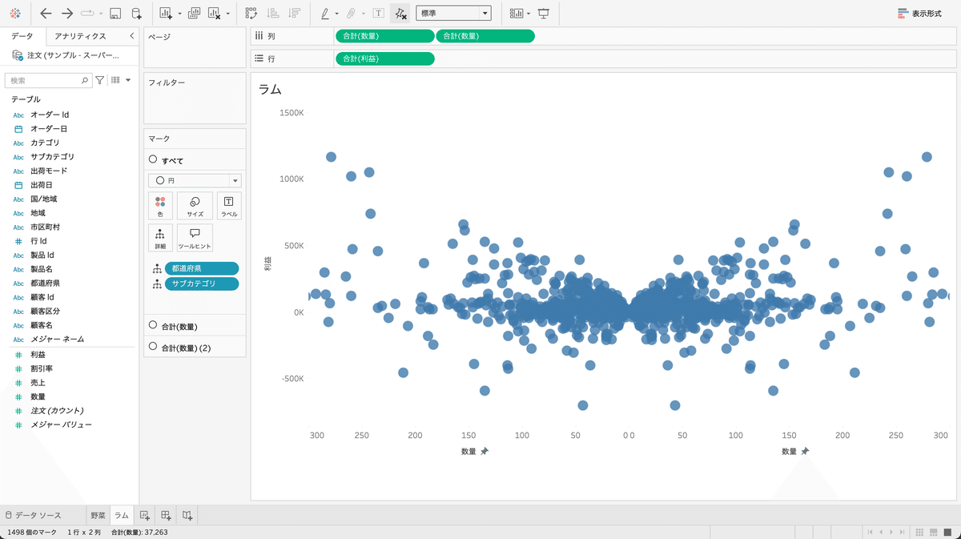Viewport: 961px width, 539px height.
Task: Expand the 合計(数量) (2) marks section
Action: 195,348
